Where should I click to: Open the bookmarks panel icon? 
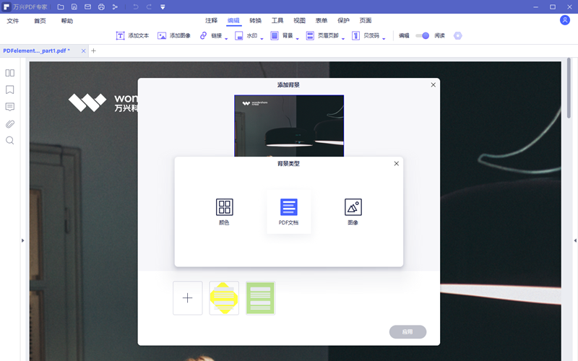point(10,90)
